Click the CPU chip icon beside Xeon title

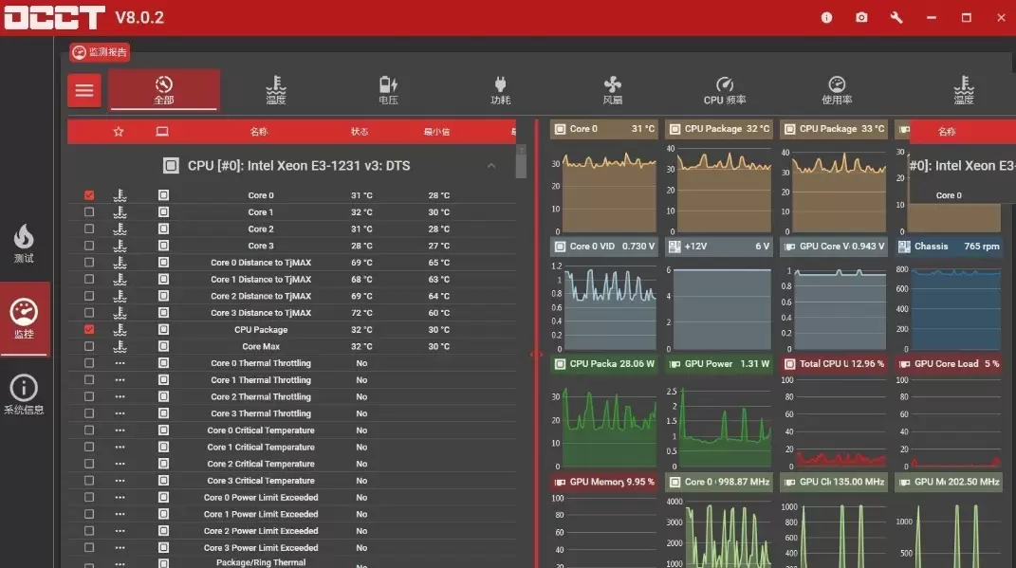[171, 166]
